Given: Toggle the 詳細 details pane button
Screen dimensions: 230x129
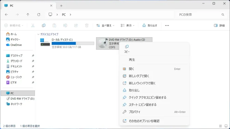Looking at the screenshot, I should coord(219,26).
